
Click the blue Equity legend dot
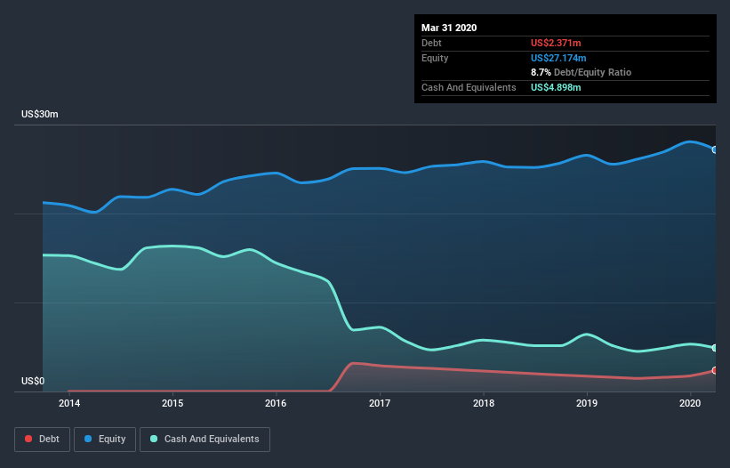(x=88, y=439)
